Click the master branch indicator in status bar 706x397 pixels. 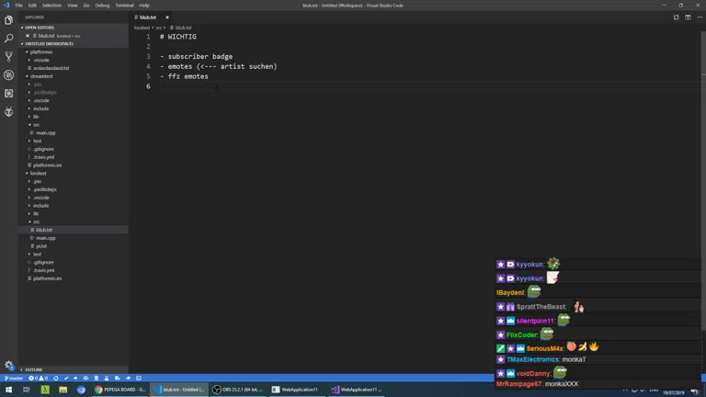coord(14,378)
